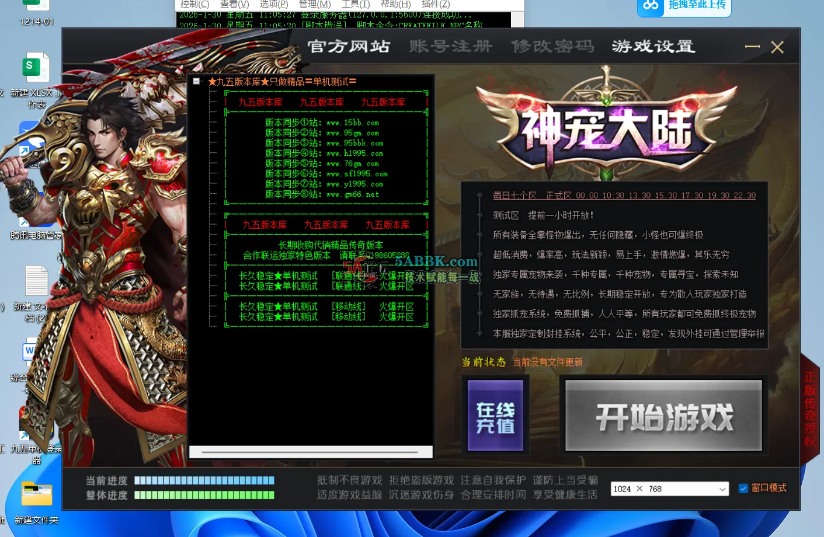Image resolution: width=824 pixels, height=537 pixels.
Task: Open the 新建 XLSX 工作表 desktop icon
Action: pyautogui.click(x=36, y=70)
